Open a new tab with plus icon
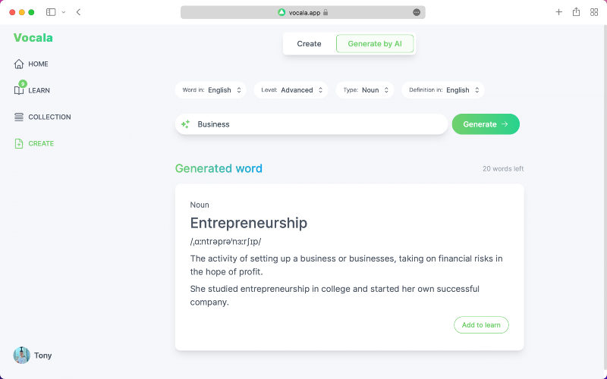 [x=559, y=12]
